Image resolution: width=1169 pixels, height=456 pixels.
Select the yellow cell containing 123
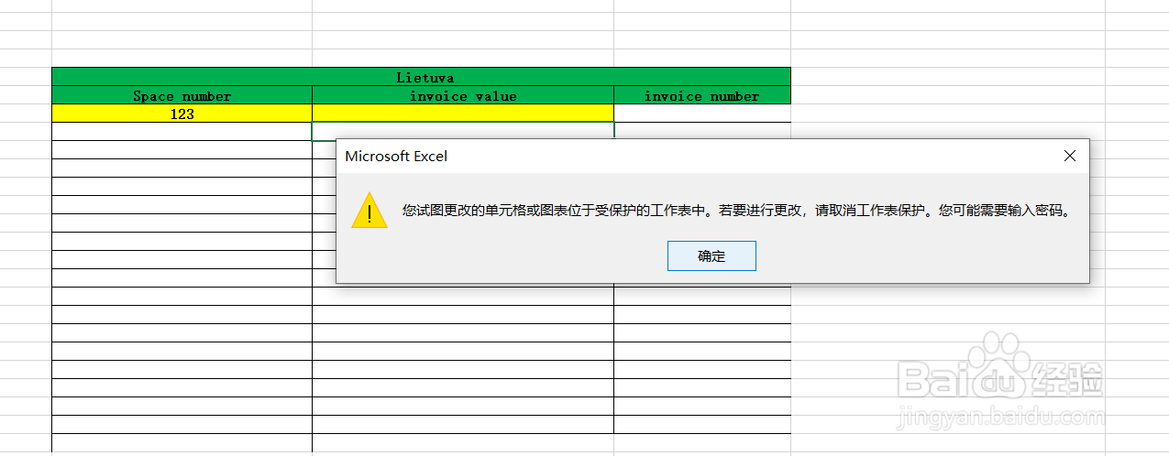click(182, 114)
